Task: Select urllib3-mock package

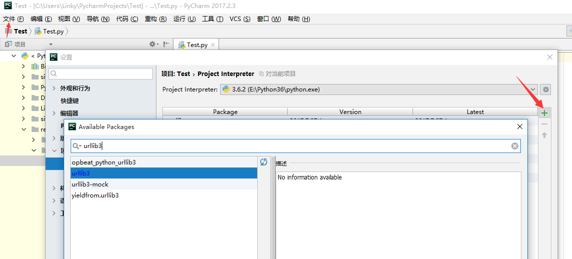Action: 164,184
